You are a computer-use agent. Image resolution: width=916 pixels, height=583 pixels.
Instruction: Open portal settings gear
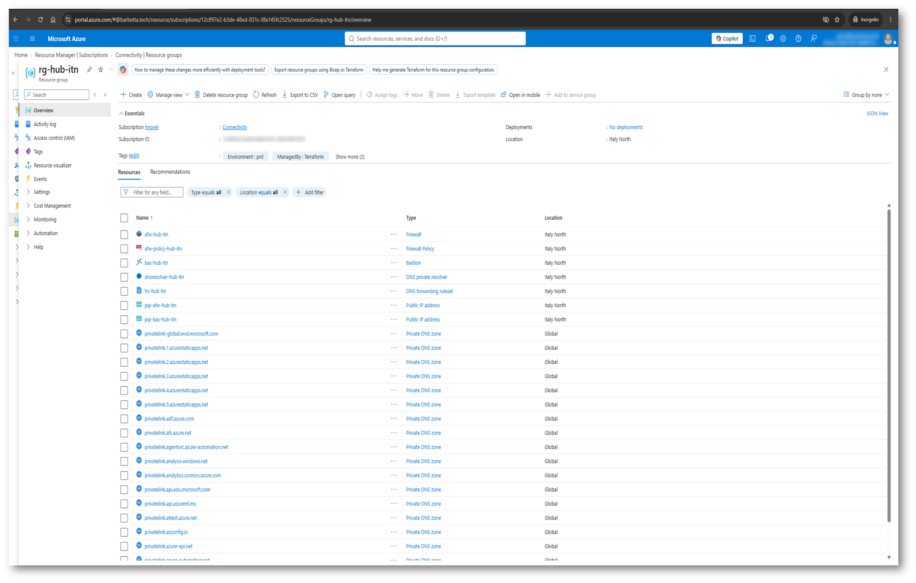coord(783,39)
